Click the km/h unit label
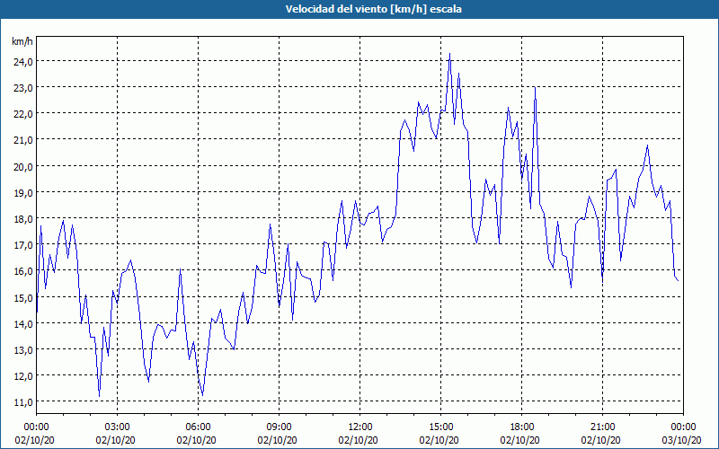Viewport: 719px width, 449px height. point(22,41)
